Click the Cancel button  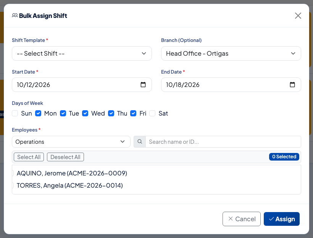click(x=242, y=219)
